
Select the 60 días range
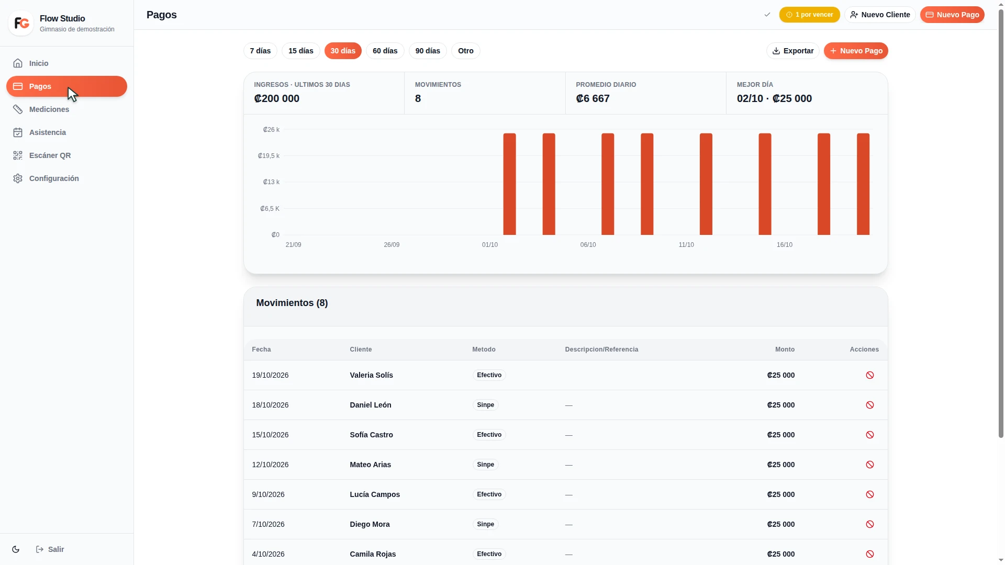385,51
